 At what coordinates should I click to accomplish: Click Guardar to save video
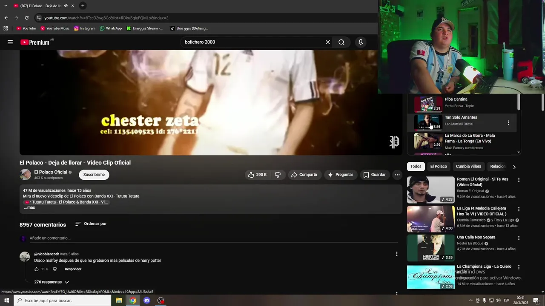(374, 175)
